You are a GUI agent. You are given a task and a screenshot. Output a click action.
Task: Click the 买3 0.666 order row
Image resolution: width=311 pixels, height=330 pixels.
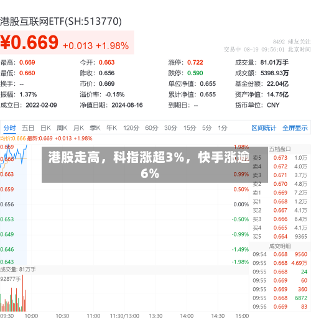point(280,219)
